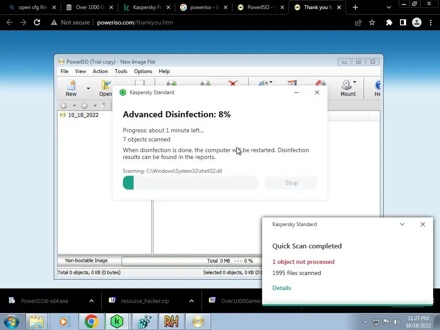Close the Quick Scan completed notification
This screenshot has height=330, width=440.
pos(423,224)
